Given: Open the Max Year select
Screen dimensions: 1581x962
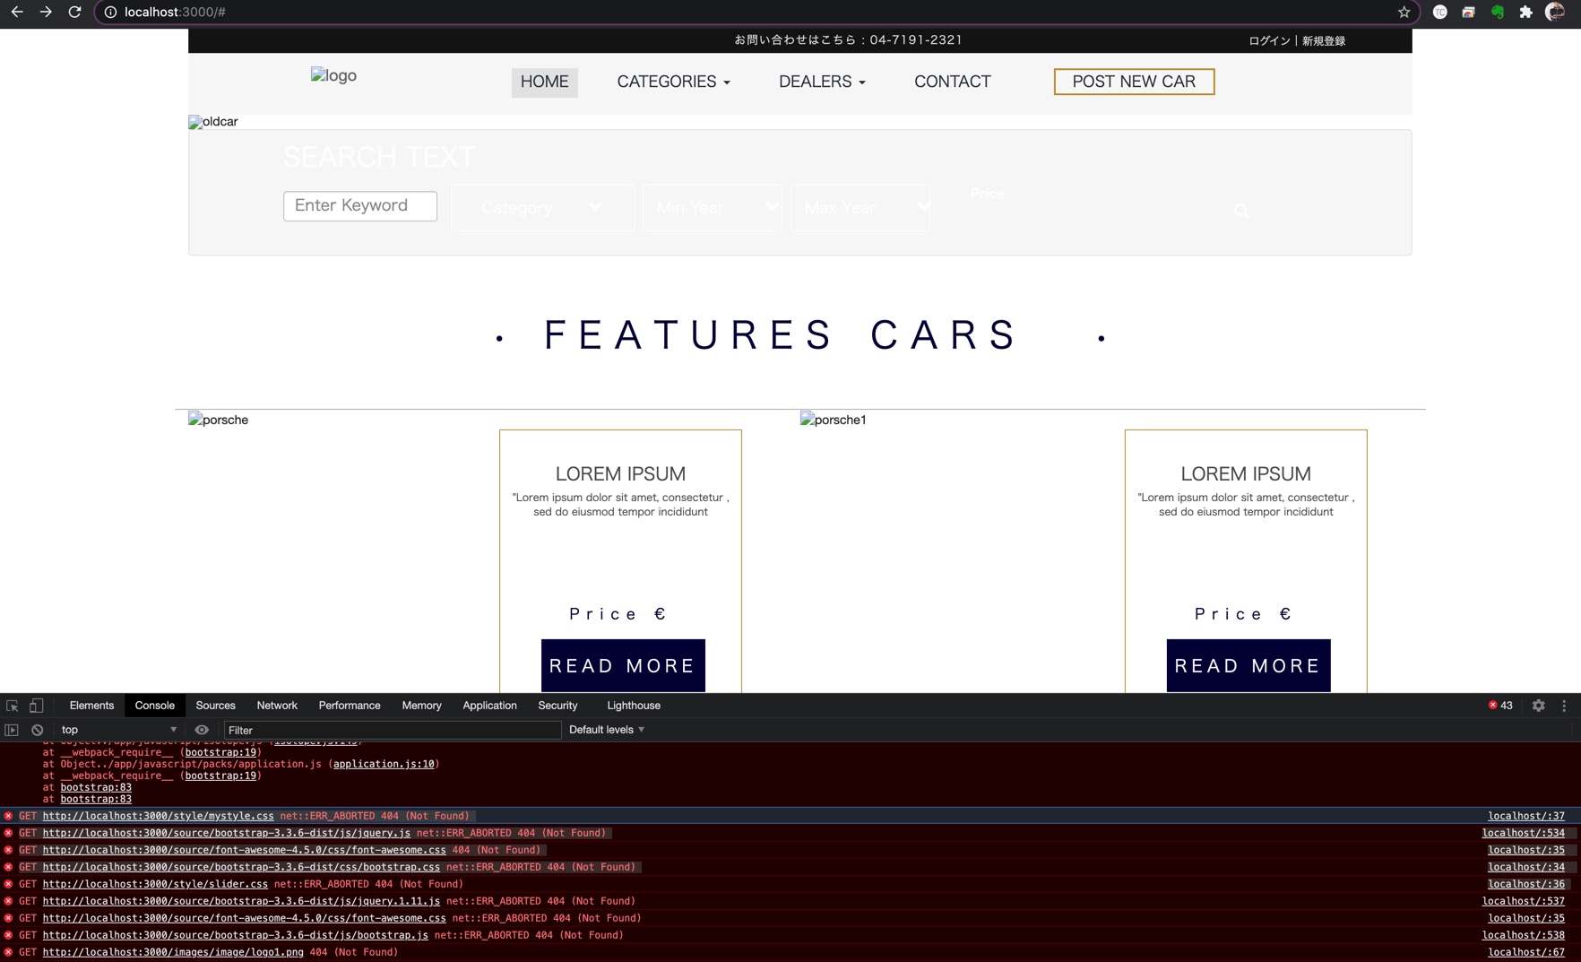Looking at the screenshot, I should pos(860,208).
